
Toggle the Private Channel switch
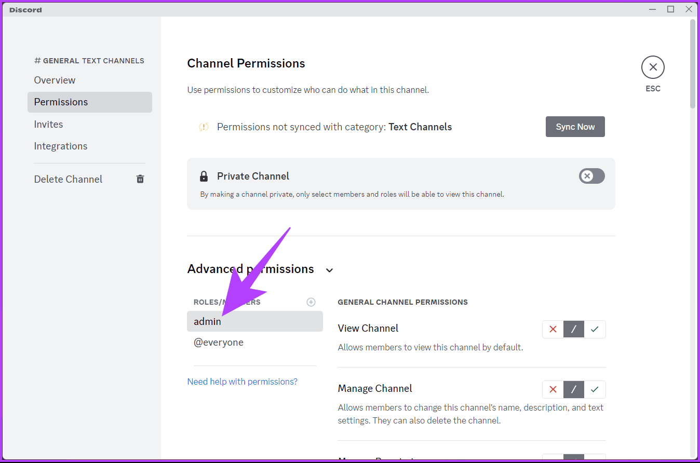591,176
